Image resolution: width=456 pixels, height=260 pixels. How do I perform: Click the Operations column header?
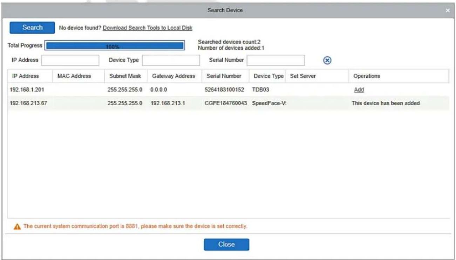click(367, 76)
